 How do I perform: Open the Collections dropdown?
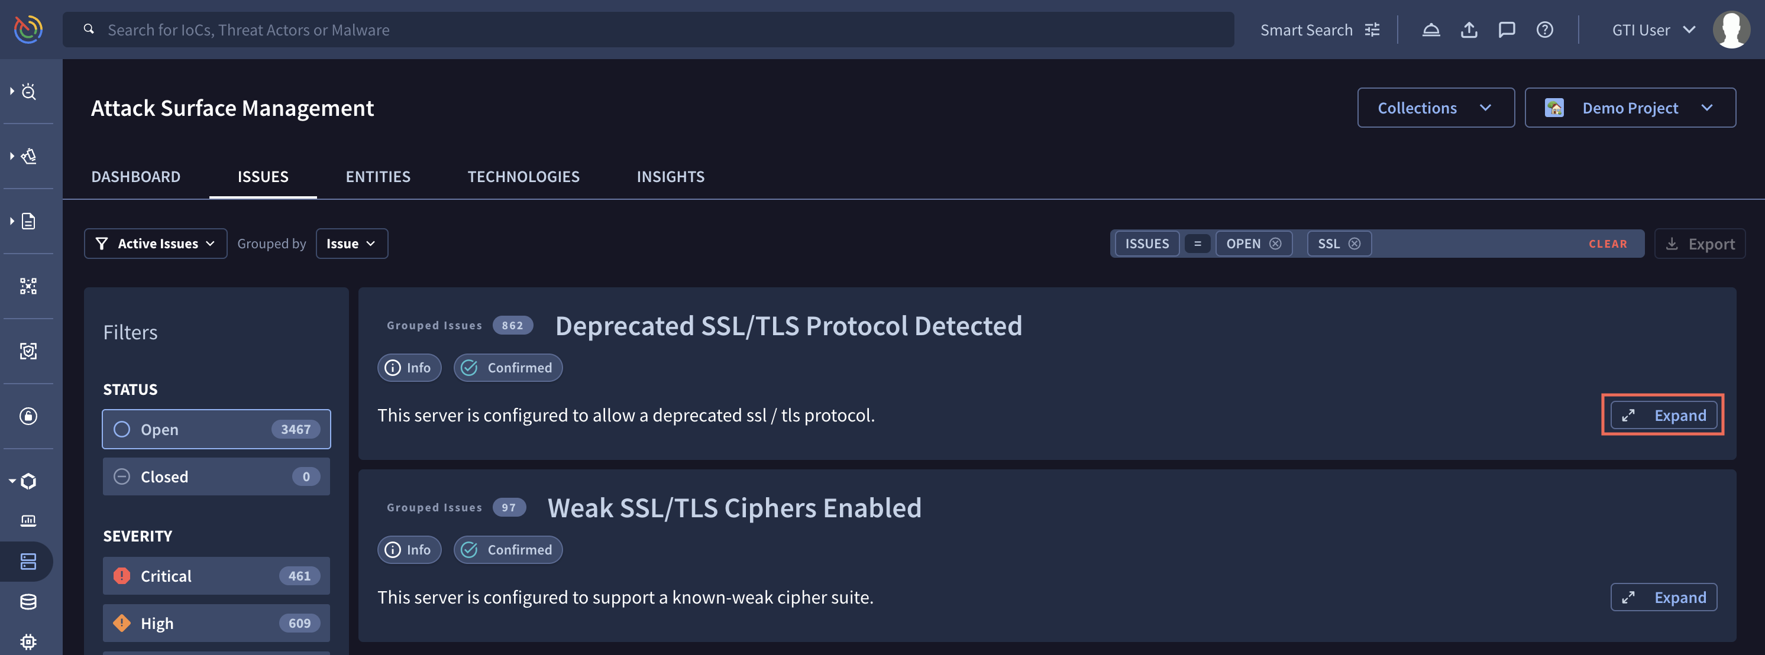(x=1436, y=108)
